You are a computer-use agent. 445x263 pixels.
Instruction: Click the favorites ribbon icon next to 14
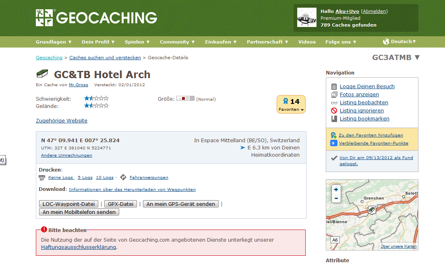(x=286, y=101)
